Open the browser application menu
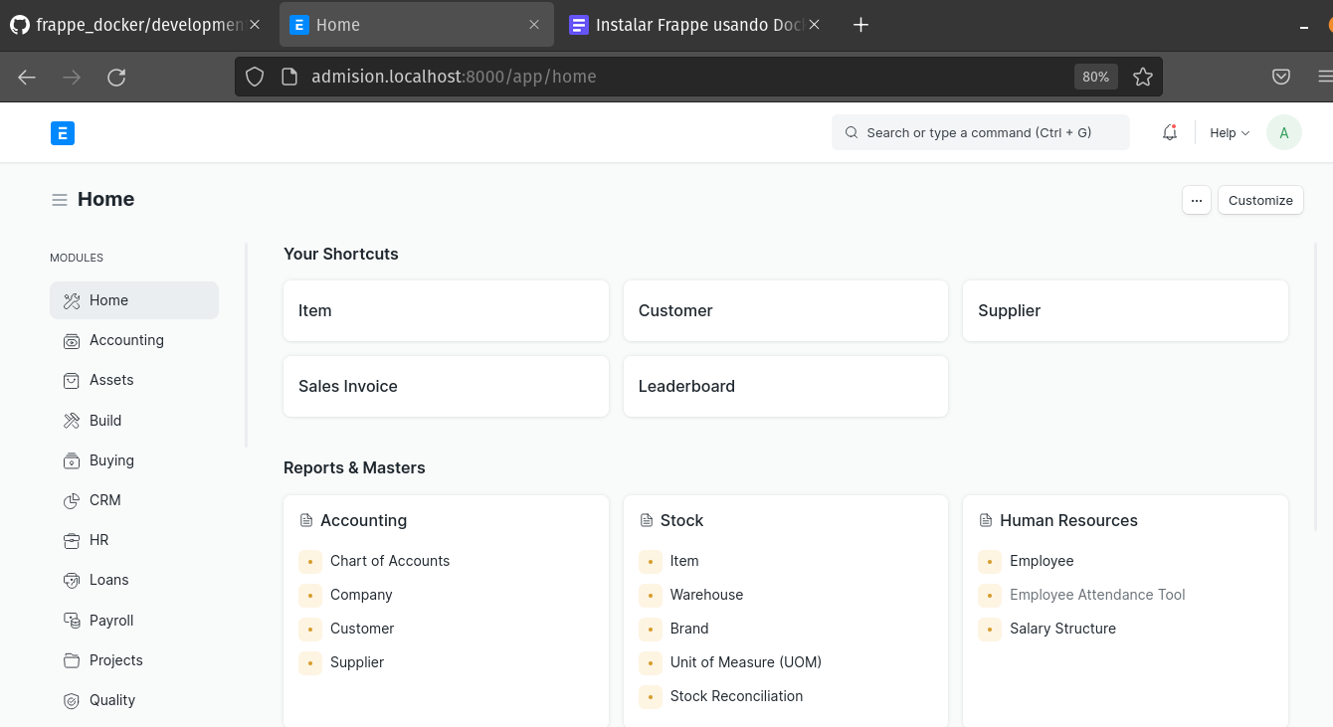 click(1324, 77)
